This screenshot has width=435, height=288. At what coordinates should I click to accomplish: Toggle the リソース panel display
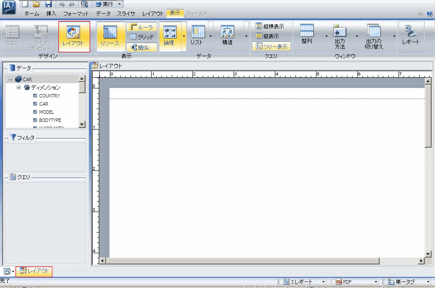click(110, 36)
